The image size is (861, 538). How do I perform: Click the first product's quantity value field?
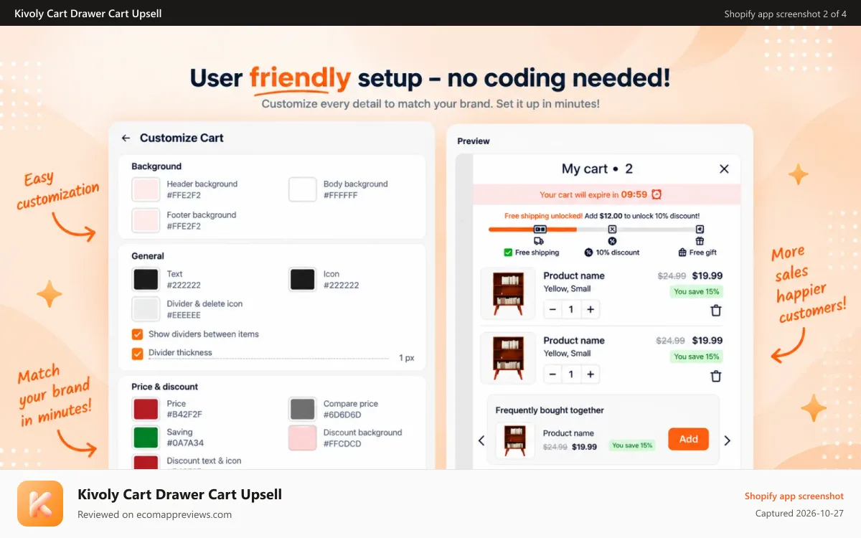[572, 309]
